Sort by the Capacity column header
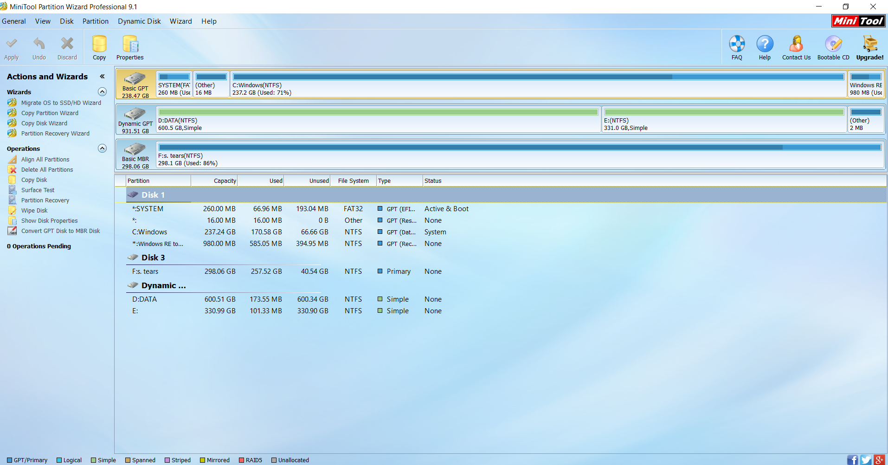888x465 pixels. pos(214,181)
